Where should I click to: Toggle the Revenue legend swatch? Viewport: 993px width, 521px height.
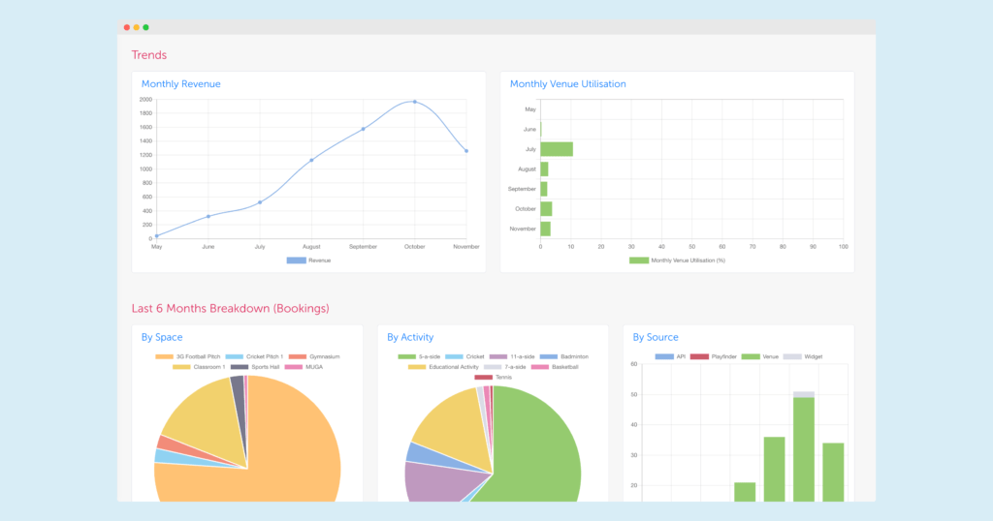[x=297, y=260]
